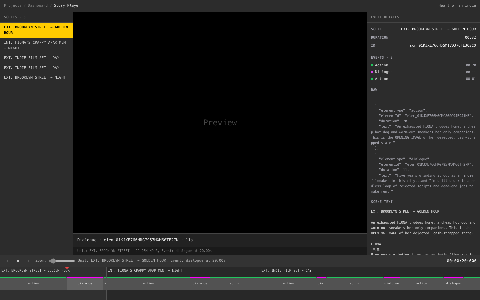The image size is (480, 300).
Task: Click the green action strip above the first timeline dialogue
Action: click(33, 277)
